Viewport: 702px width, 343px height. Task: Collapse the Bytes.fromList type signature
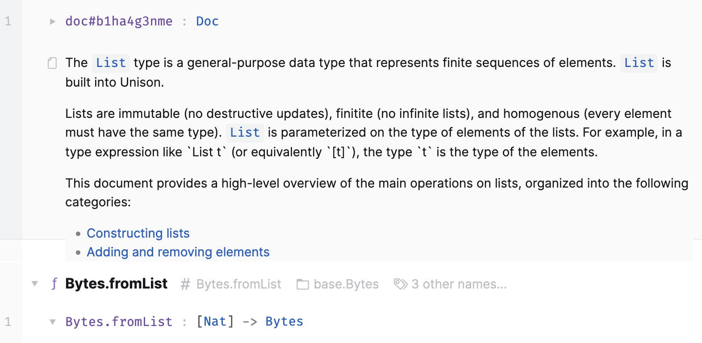point(52,322)
